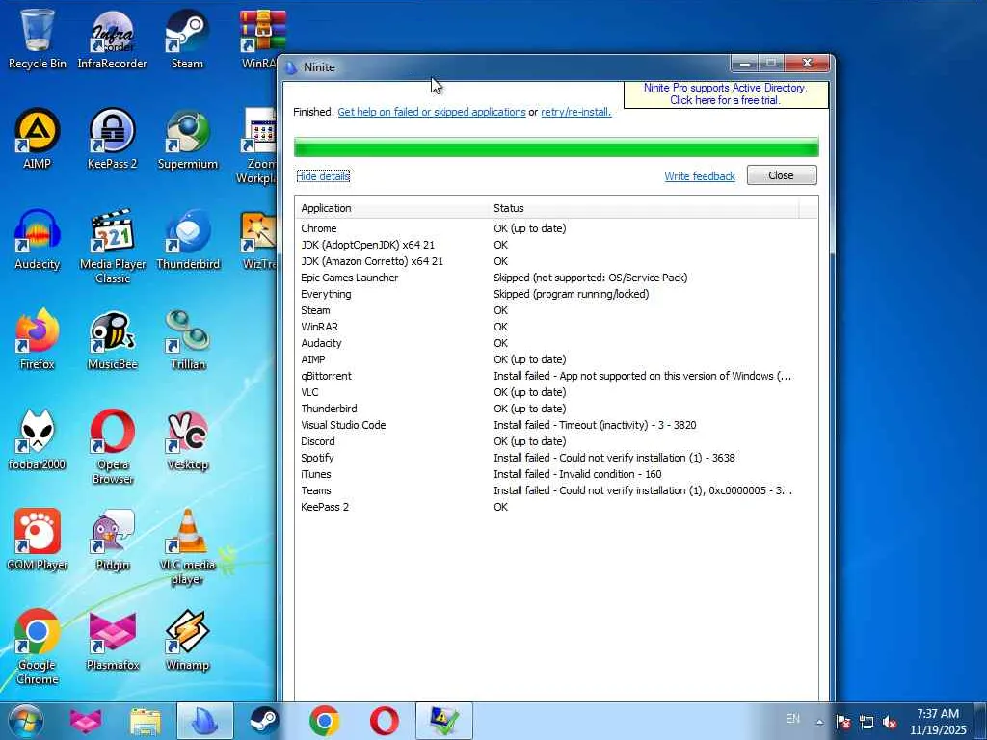The image size is (987, 740).
Task: Open MusicBee desktop shortcut
Action: [x=112, y=340]
